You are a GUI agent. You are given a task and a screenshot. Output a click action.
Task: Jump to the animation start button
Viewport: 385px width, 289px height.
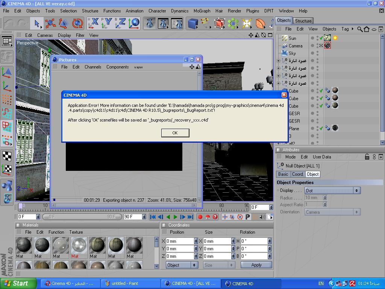click(x=153, y=217)
